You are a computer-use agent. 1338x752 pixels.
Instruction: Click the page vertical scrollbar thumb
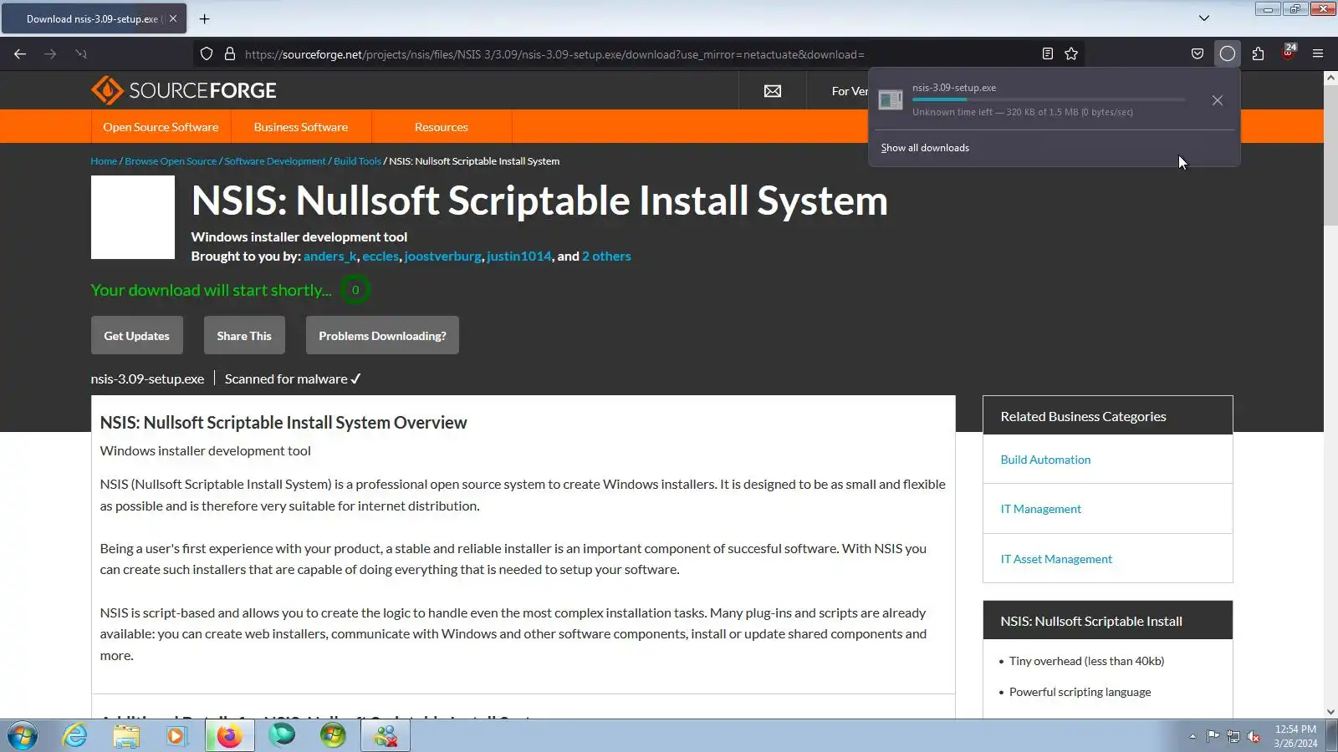click(x=1330, y=155)
